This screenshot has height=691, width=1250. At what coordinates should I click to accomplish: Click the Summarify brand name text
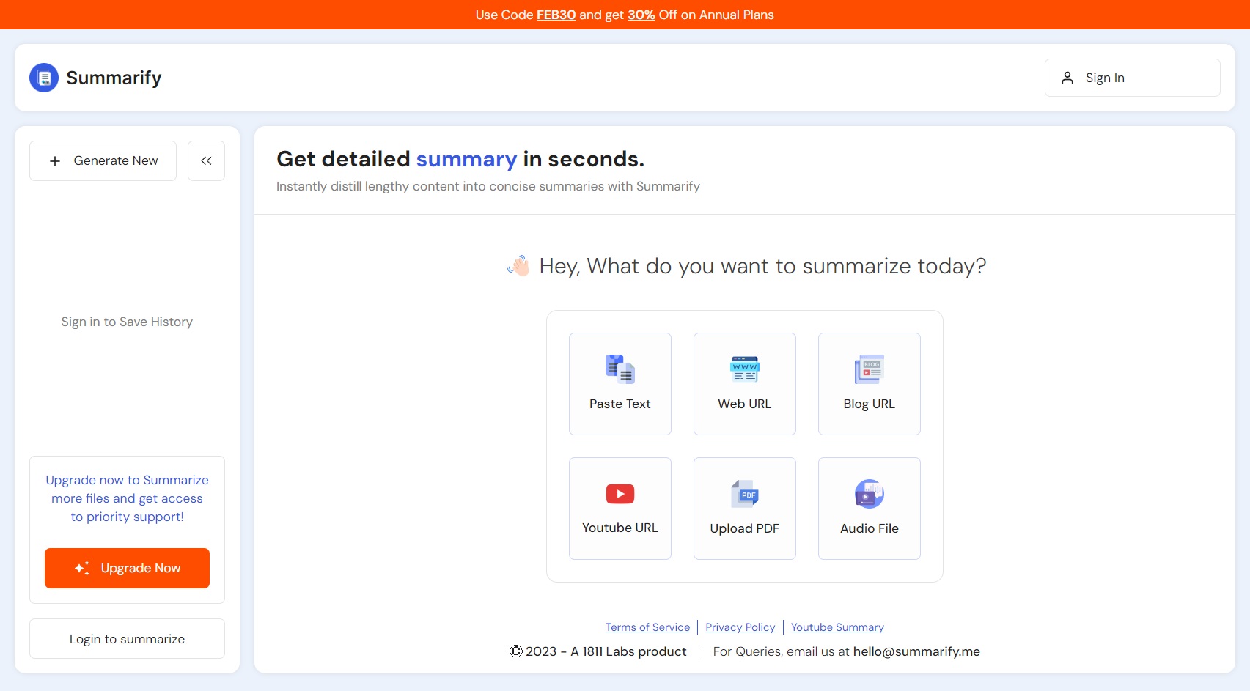114,78
